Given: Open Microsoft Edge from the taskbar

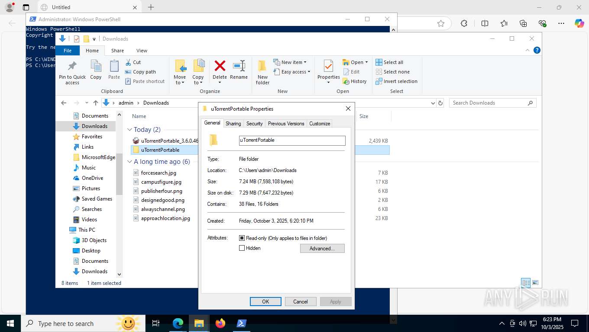Looking at the screenshot, I should (x=178, y=323).
